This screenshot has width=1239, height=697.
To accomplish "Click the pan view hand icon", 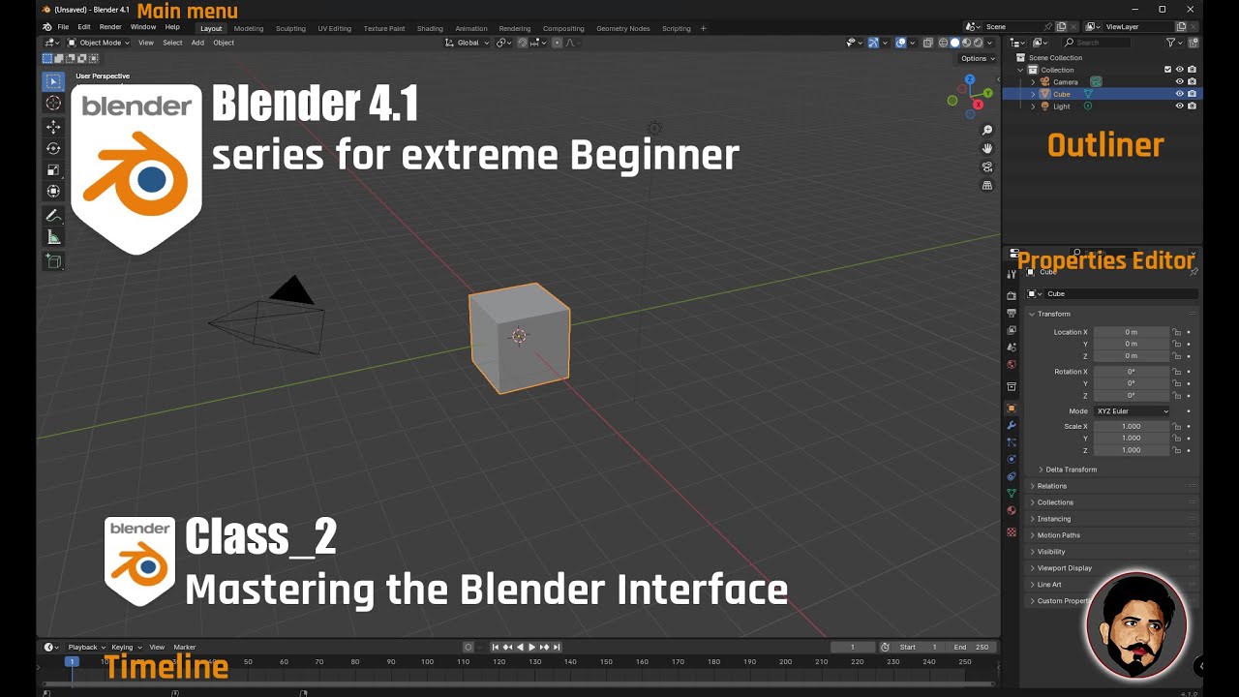I will click(987, 148).
